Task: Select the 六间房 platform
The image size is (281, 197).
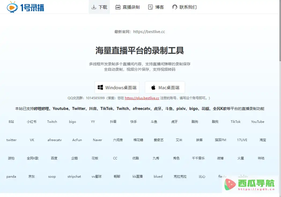Action: point(118,140)
